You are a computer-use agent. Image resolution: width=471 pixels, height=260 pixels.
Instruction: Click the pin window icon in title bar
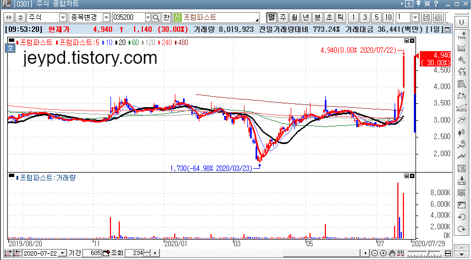click(x=418, y=4)
